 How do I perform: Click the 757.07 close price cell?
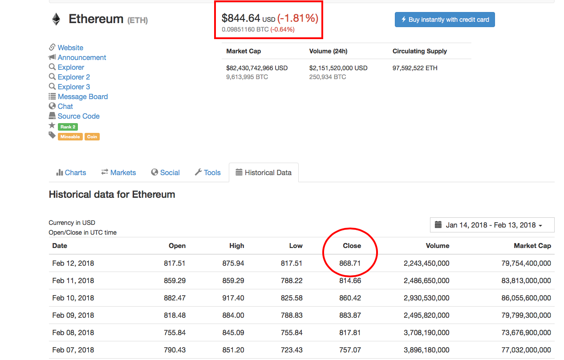[350, 350]
